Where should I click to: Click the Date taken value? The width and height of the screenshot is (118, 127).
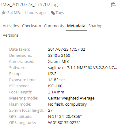tap(67, 49)
